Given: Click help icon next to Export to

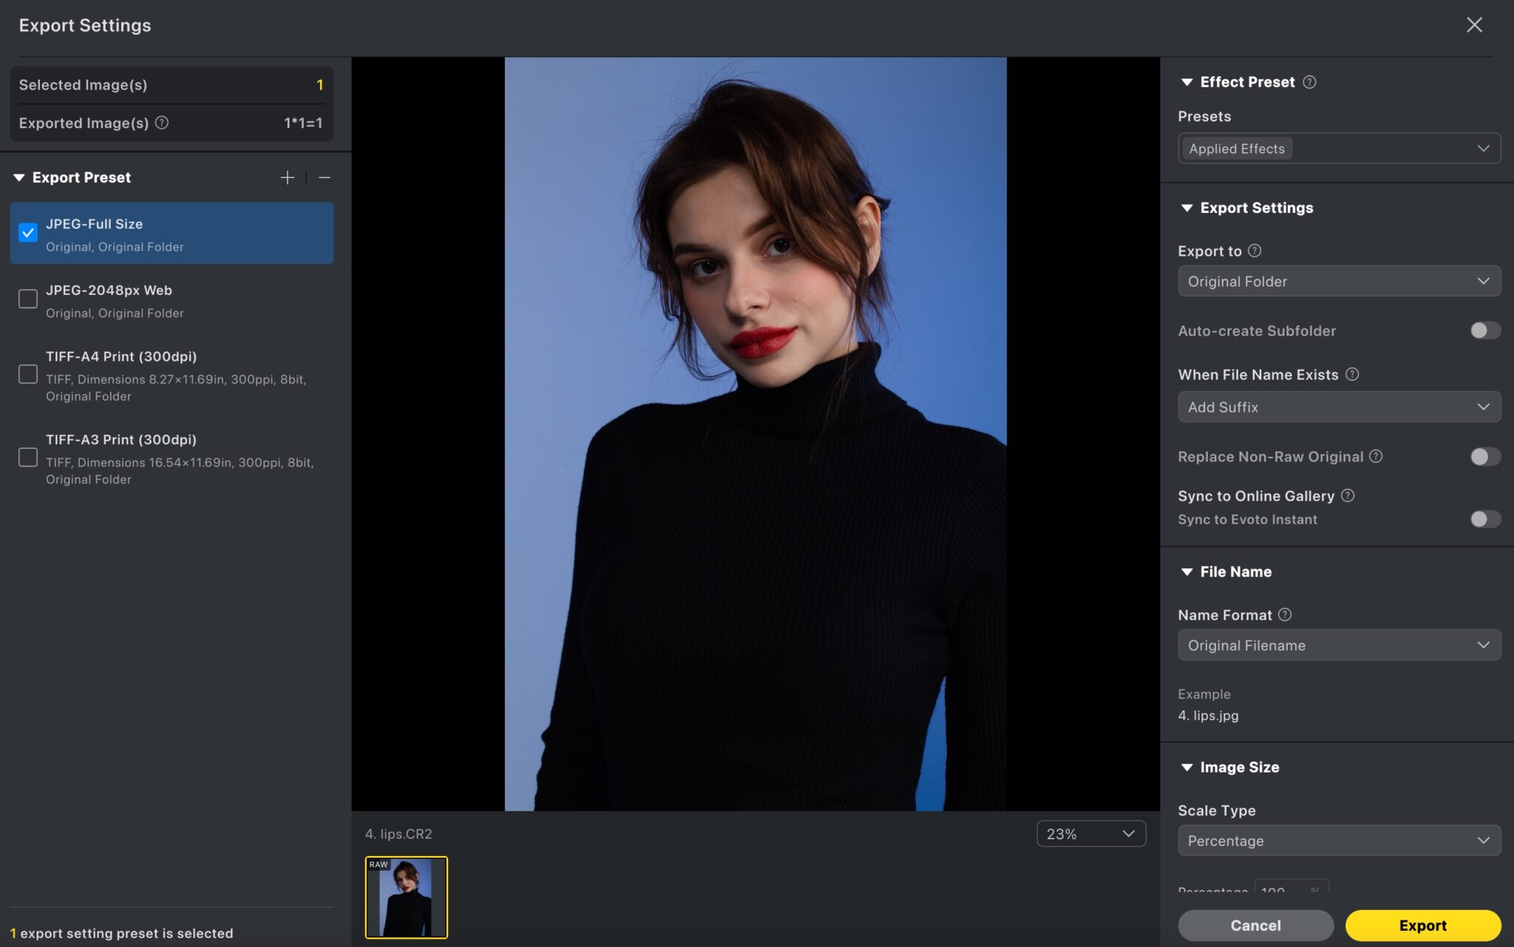Looking at the screenshot, I should click(x=1255, y=251).
